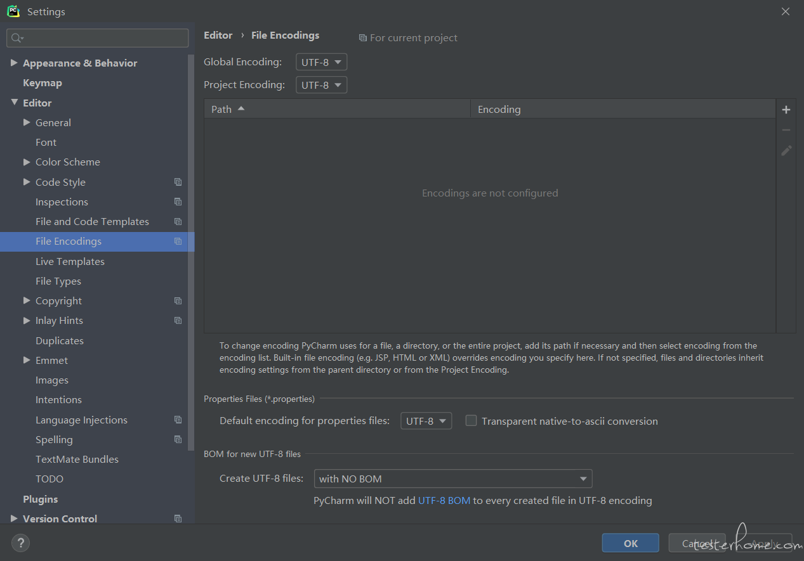Click the project-scope icon beside File Encodings
Image resolution: width=804 pixels, height=561 pixels.
(178, 242)
